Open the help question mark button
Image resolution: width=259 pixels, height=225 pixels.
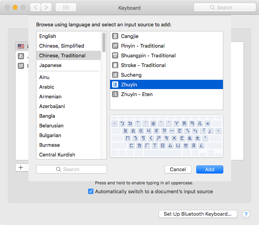(x=246, y=214)
